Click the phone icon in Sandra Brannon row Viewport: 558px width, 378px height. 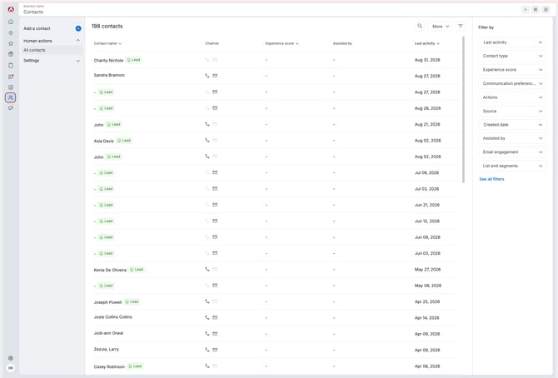207,76
